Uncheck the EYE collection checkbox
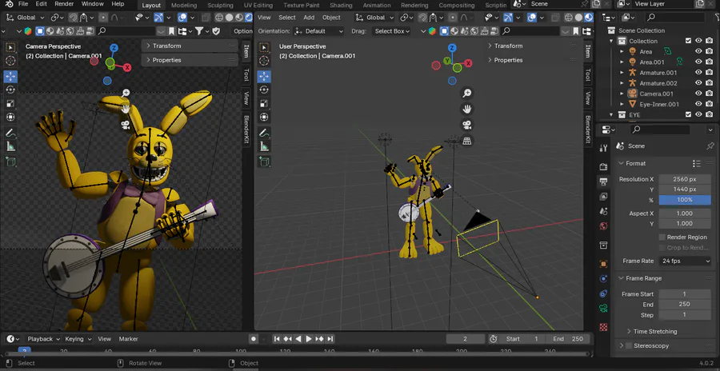720x371 pixels. pos(688,115)
